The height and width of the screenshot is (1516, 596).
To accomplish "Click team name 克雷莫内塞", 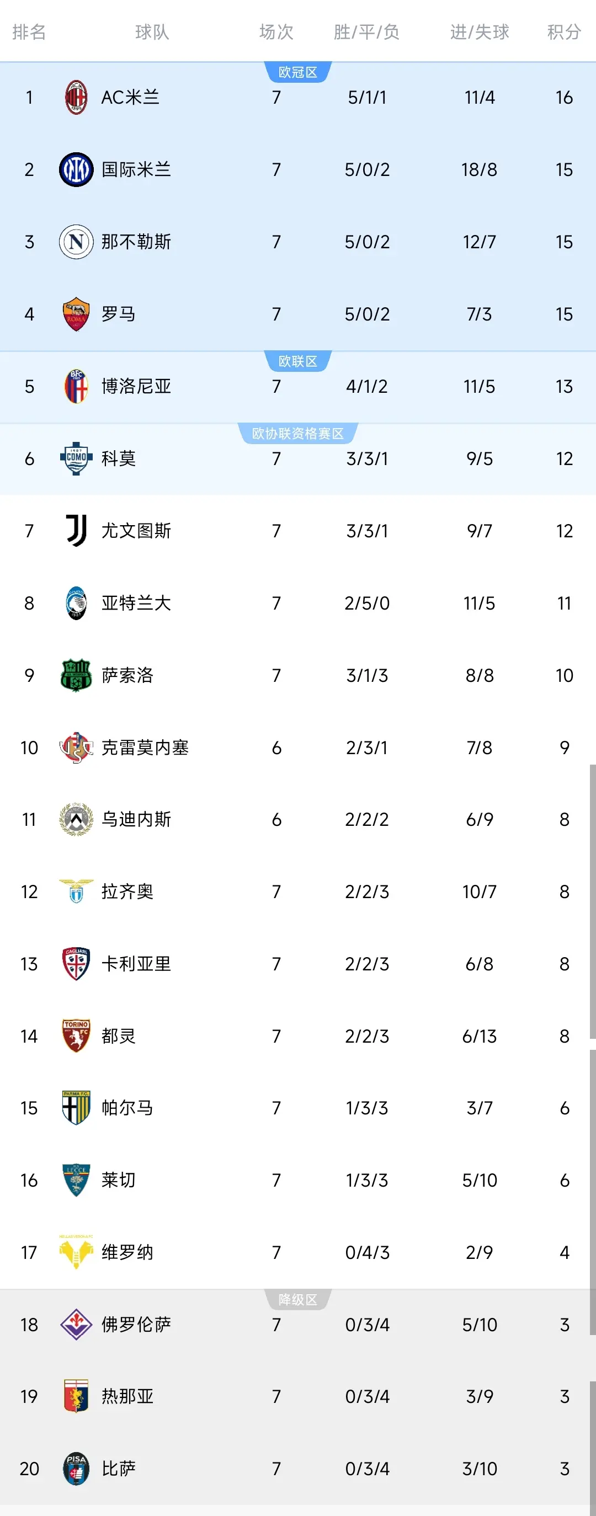I will (145, 748).
